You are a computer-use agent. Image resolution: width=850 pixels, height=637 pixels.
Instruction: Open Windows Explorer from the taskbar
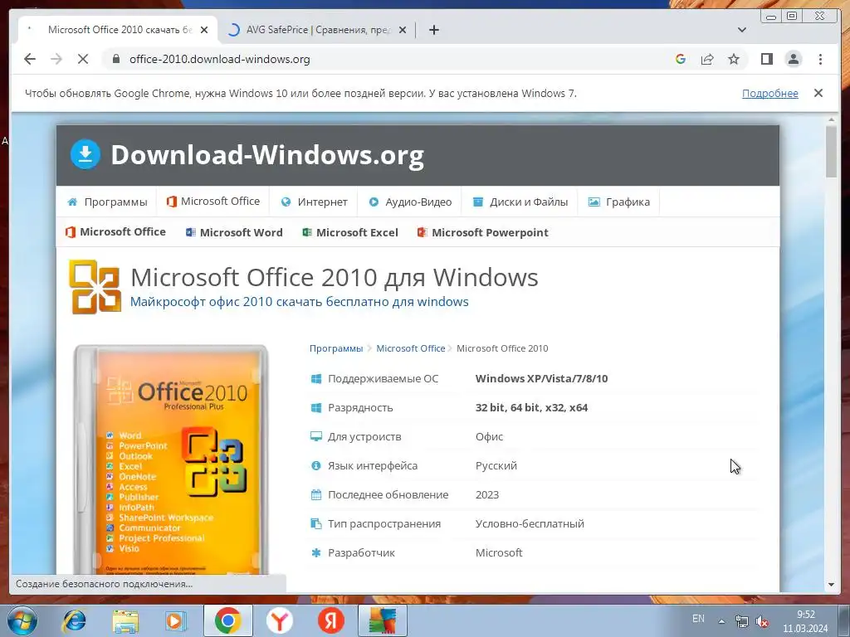tap(125, 621)
